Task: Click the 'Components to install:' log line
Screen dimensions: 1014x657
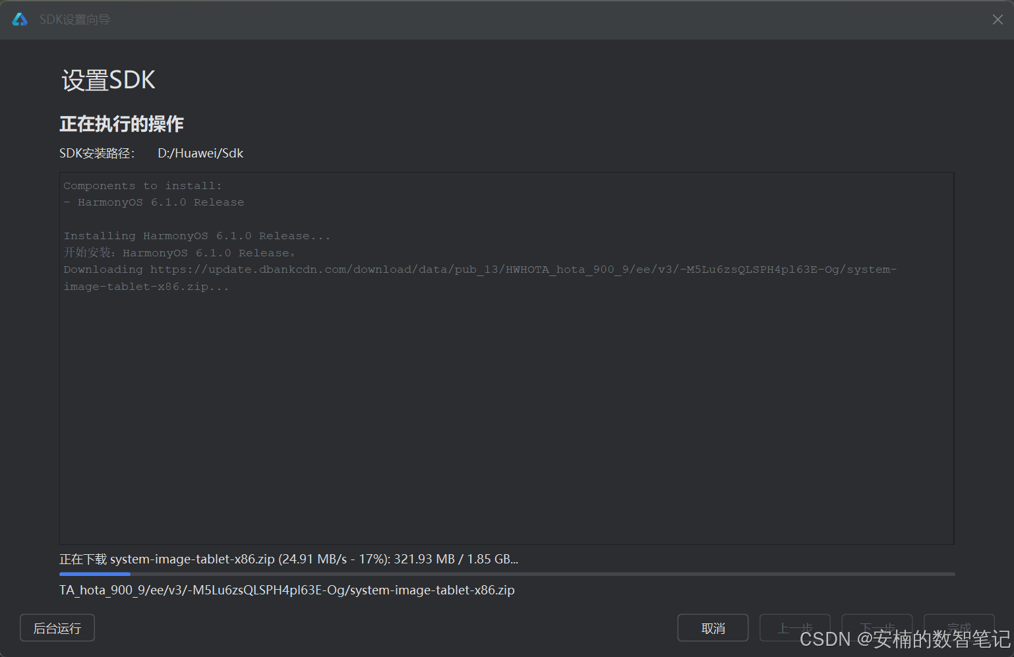Action: tap(142, 186)
